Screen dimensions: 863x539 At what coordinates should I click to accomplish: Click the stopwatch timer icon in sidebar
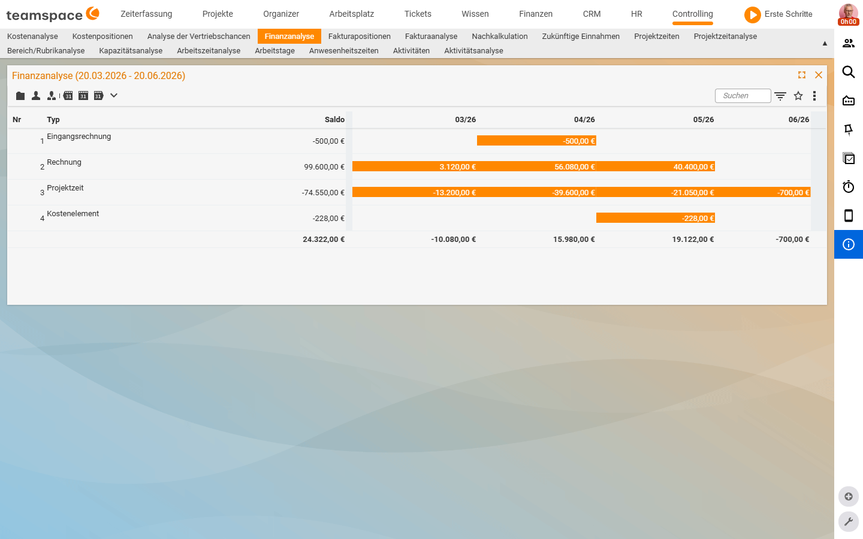pos(849,187)
